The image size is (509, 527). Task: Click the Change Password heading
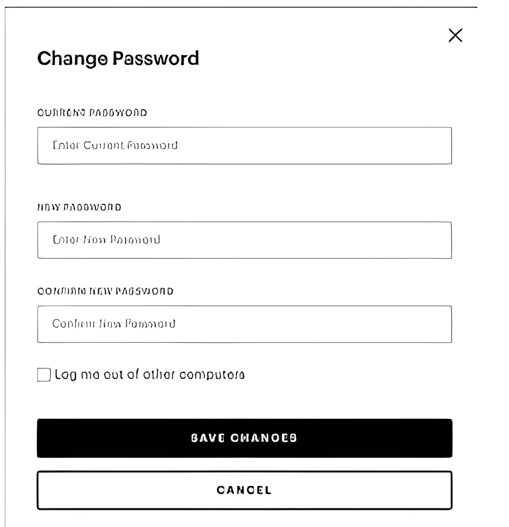[x=118, y=58]
